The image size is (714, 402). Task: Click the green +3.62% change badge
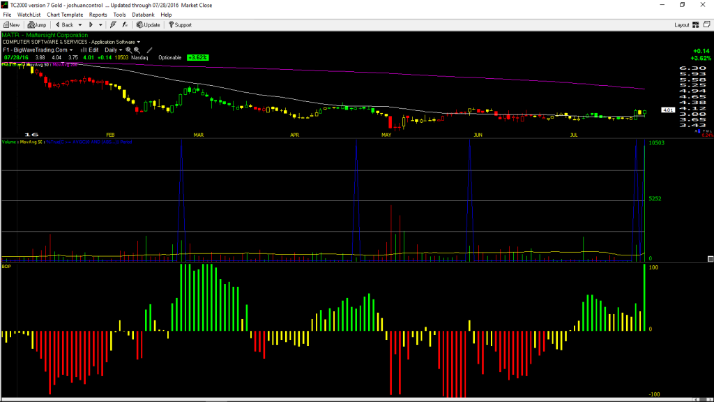197,58
